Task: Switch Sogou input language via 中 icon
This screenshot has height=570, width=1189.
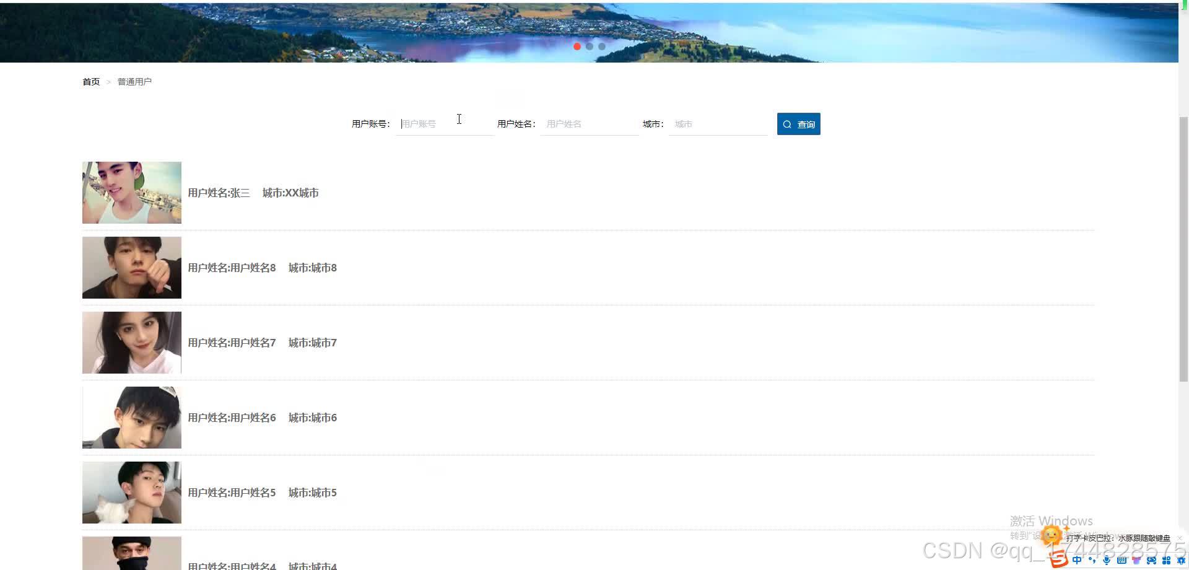Action: 1077,560
